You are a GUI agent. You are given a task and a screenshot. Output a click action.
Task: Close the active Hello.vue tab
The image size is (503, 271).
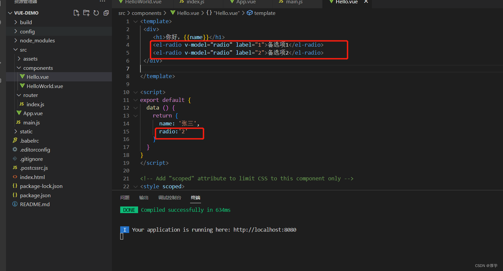tap(366, 2)
